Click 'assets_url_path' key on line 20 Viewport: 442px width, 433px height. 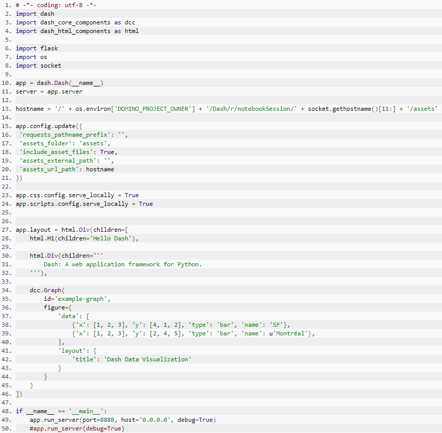tap(49, 169)
